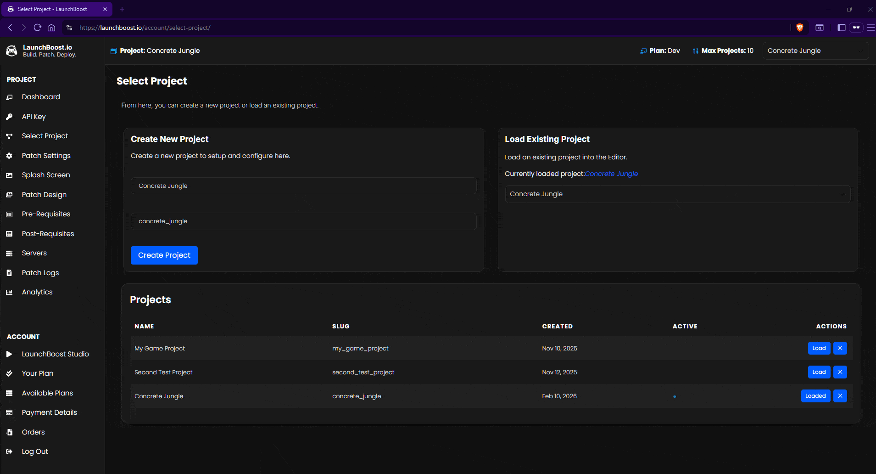The image size is (876, 474).
Task: Click the concrete_jungle slug input field
Action: 304,221
